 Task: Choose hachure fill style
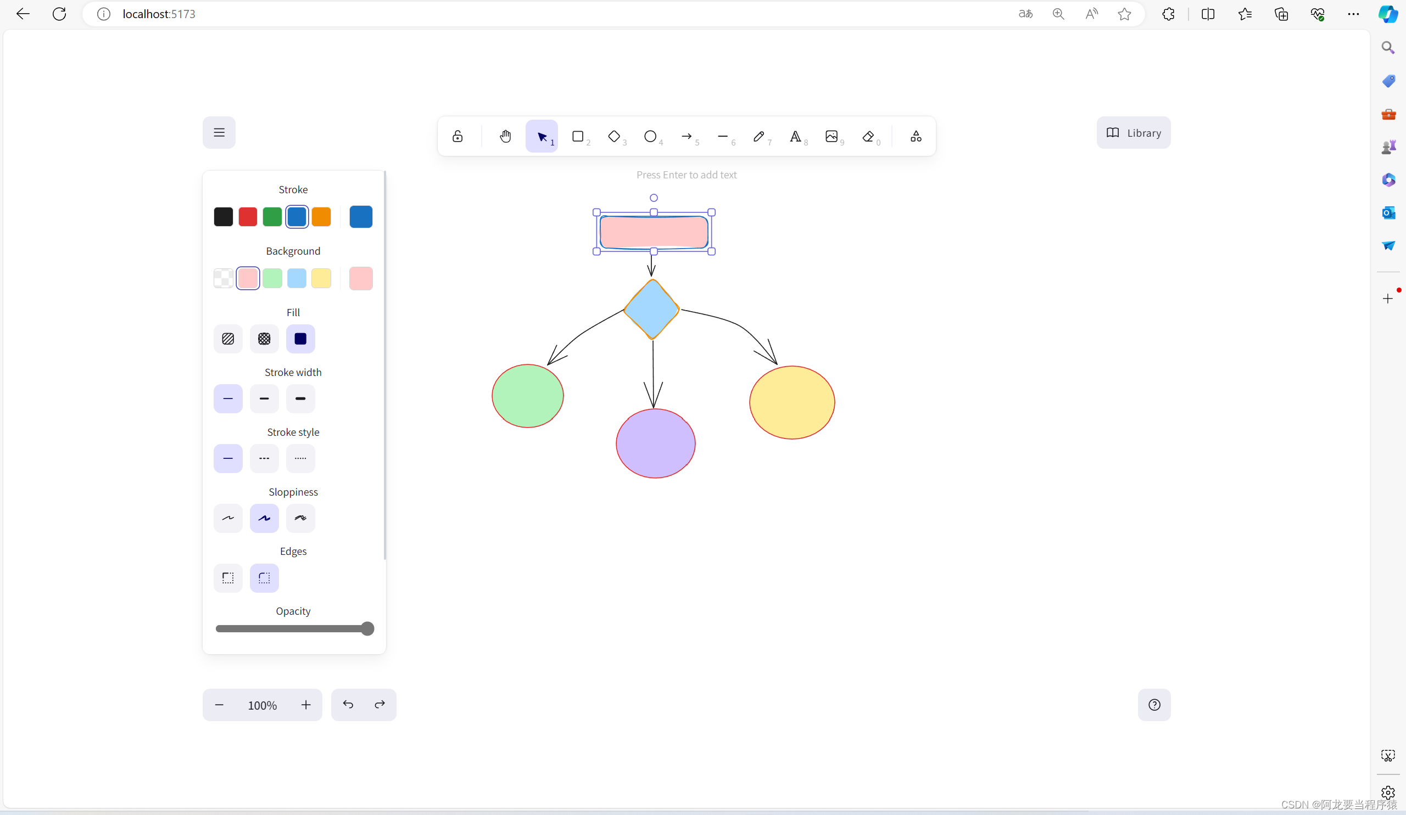[228, 339]
